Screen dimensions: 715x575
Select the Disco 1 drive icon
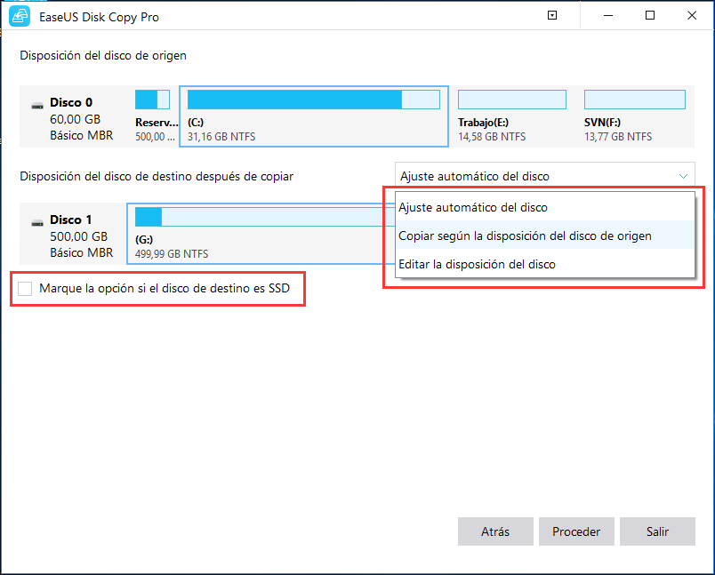pyautogui.click(x=37, y=223)
